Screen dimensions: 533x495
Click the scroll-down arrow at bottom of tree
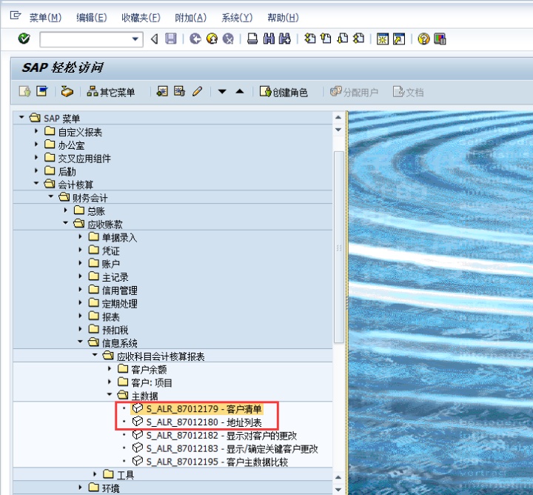(x=338, y=489)
